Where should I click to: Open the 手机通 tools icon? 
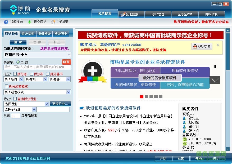click(53, 22)
